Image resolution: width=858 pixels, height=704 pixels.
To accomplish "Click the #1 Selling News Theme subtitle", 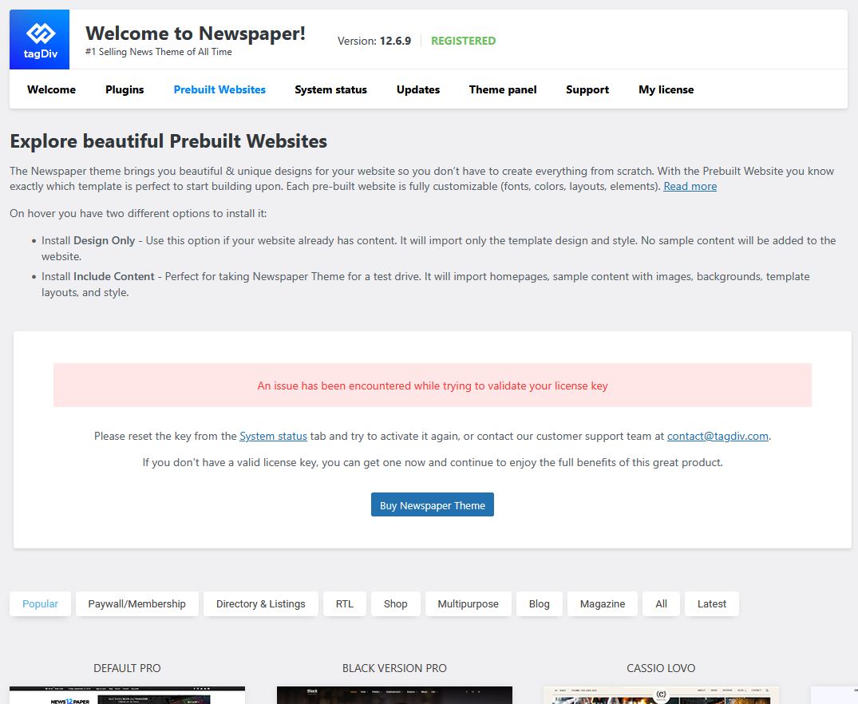I will point(159,52).
